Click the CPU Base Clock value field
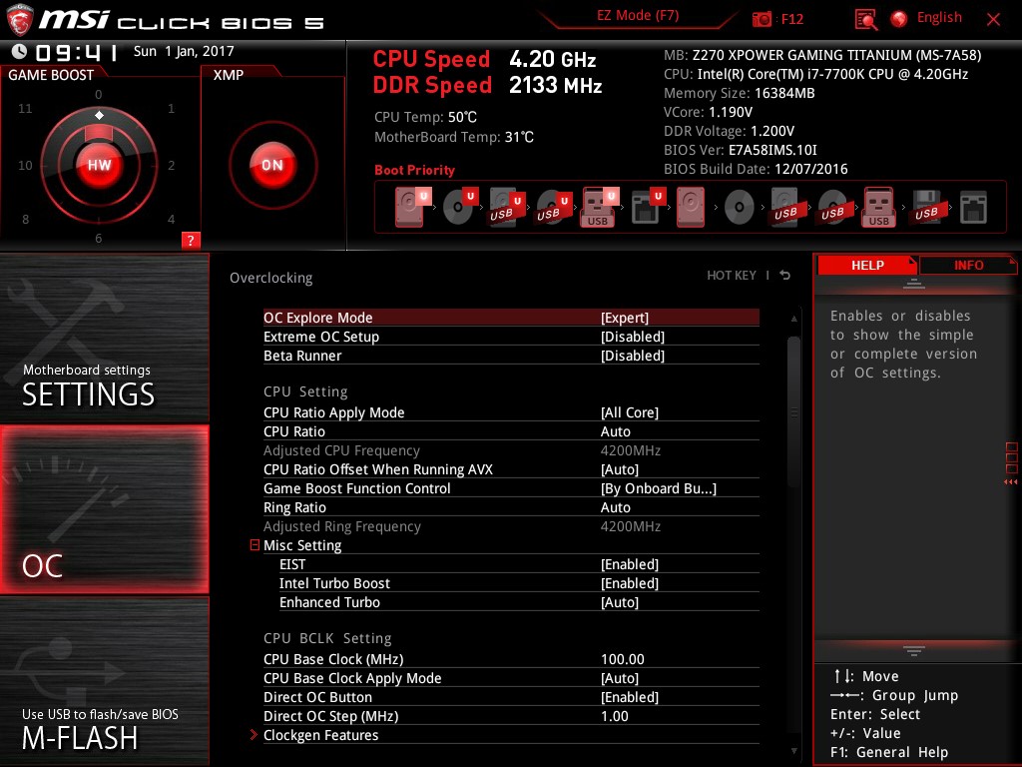Viewport: 1022px width, 767px height. [x=622, y=659]
